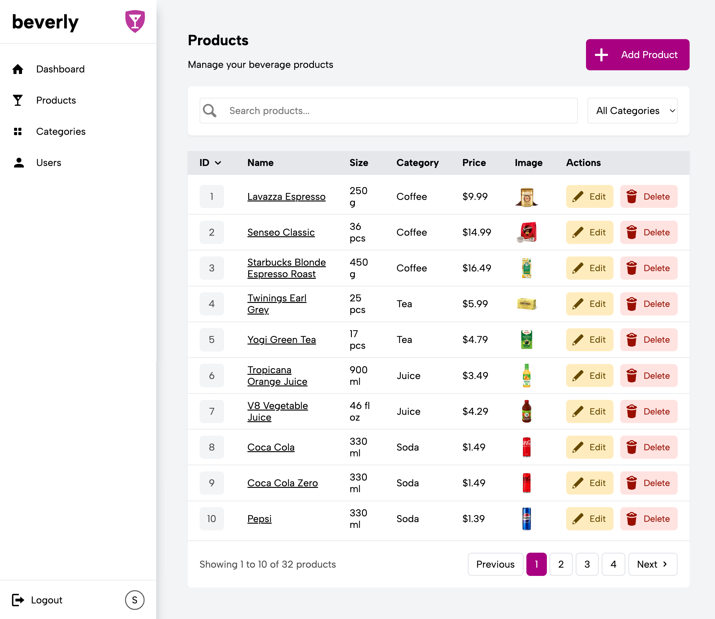Click the Logout door arrow icon
Viewport: 715px width, 619px height.
click(18, 600)
